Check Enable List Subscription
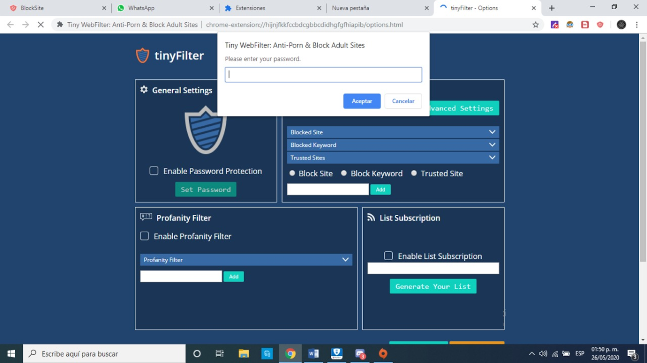647x363 pixels. click(388, 255)
